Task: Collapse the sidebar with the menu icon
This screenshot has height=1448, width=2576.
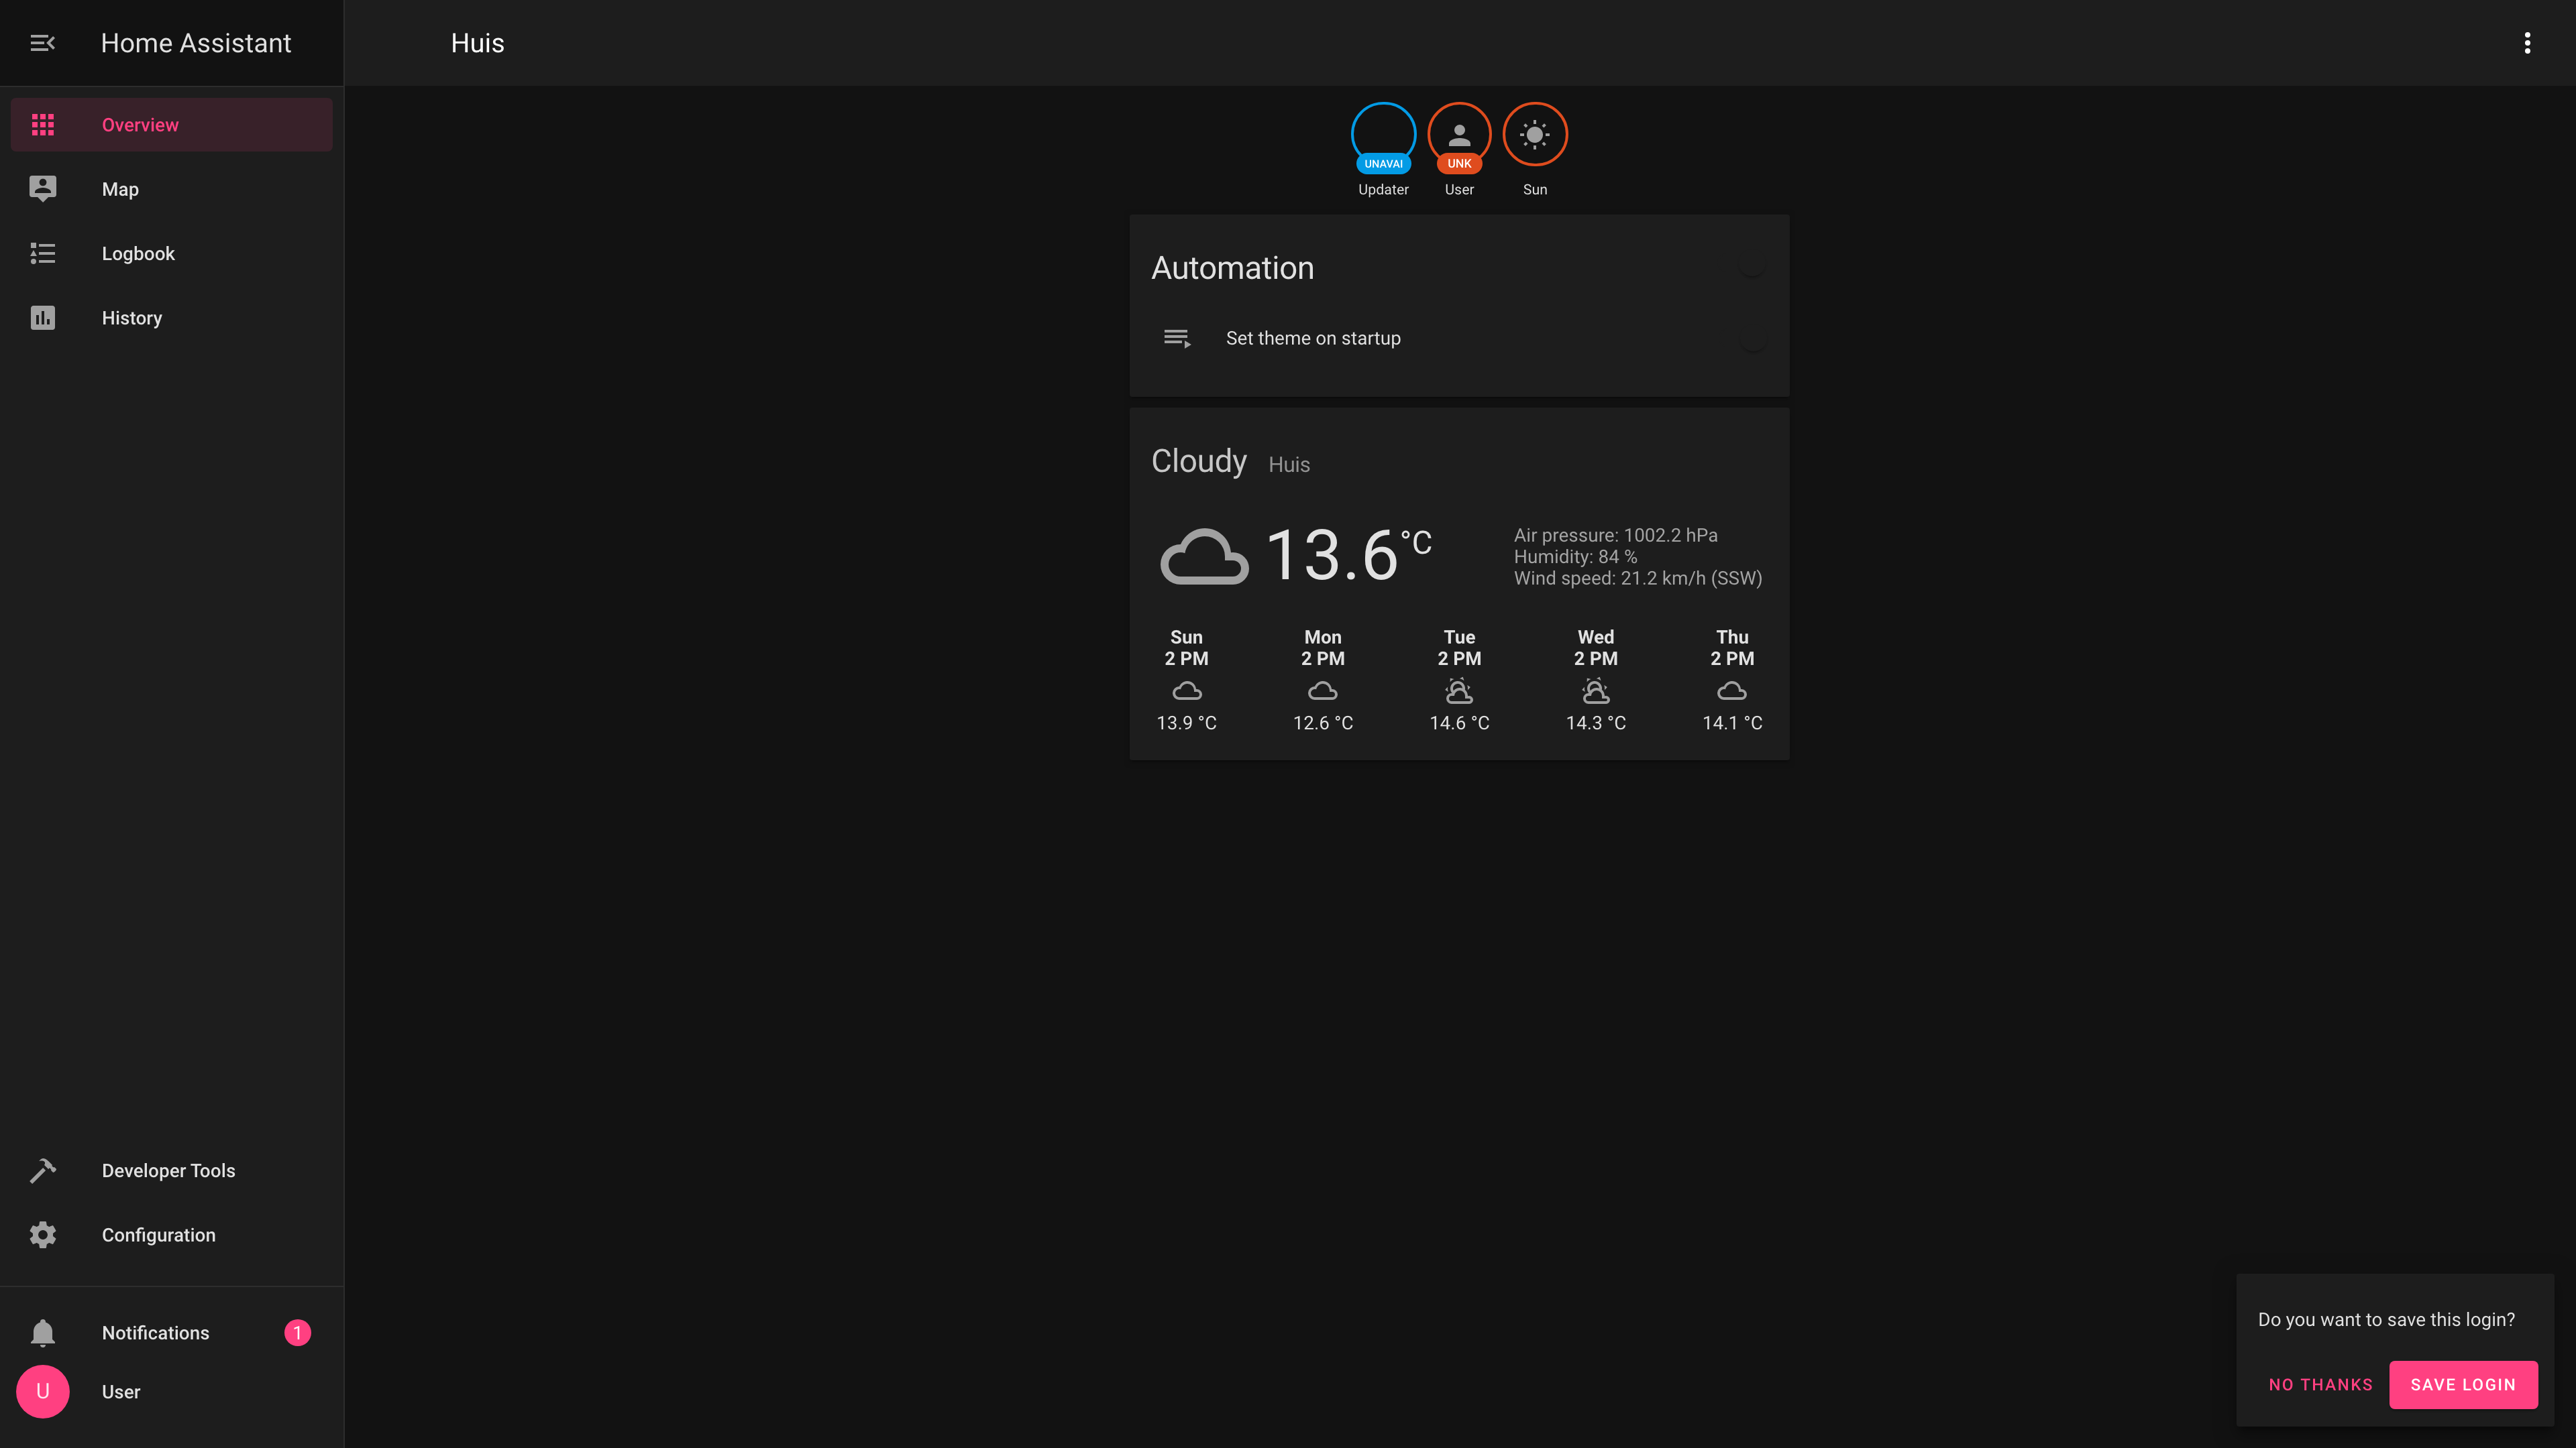Action: (x=42, y=43)
